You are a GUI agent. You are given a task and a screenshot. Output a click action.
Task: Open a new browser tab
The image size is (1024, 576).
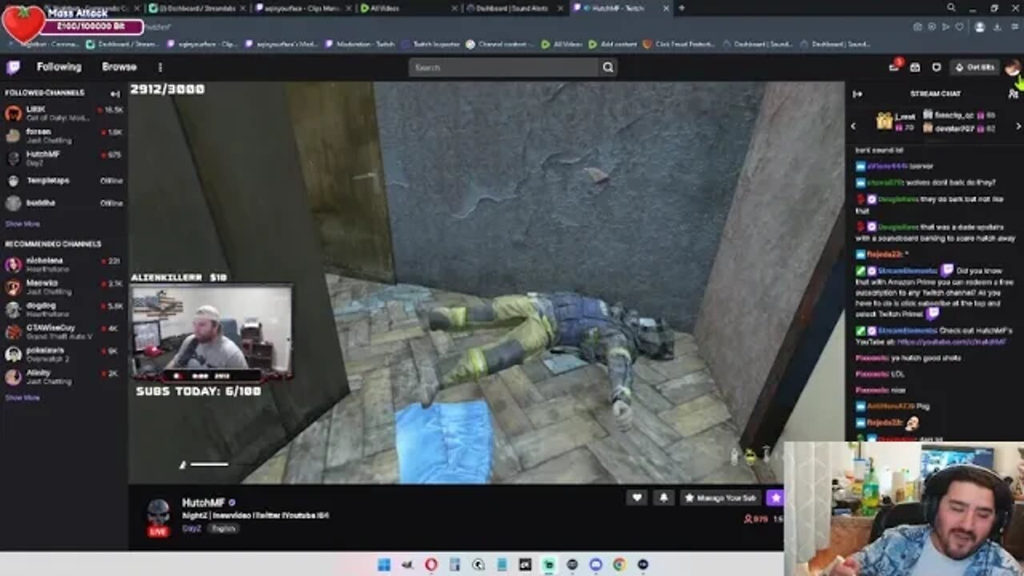coord(682,8)
